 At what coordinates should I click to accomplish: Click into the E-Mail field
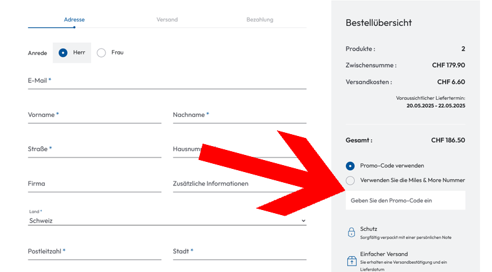tap(167, 82)
